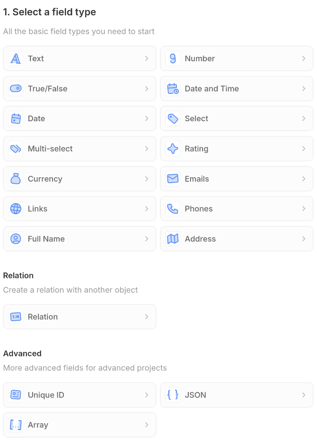Select the Full Name field type
The image size is (317, 448).
click(80, 239)
